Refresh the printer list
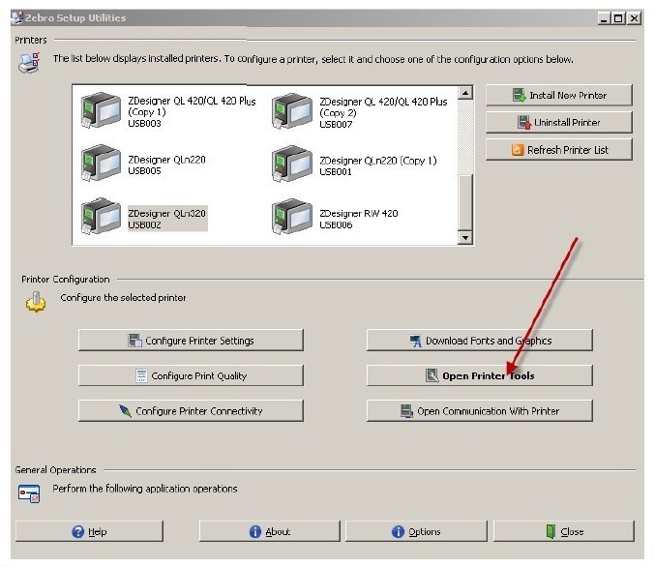Viewport: 655px width, 567px height. [558, 150]
